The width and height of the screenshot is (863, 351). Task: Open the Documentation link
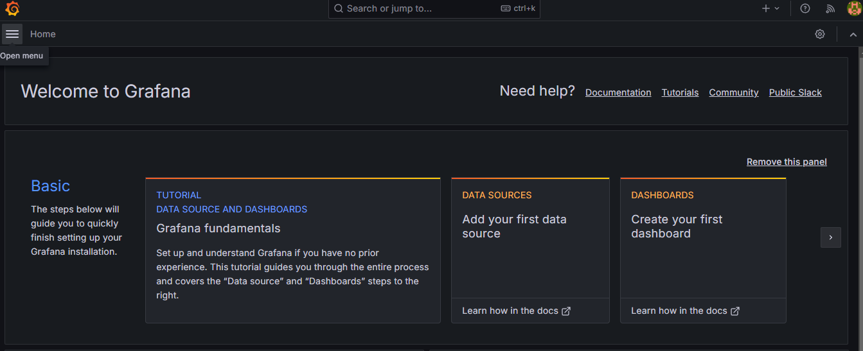pyautogui.click(x=618, y=92)
